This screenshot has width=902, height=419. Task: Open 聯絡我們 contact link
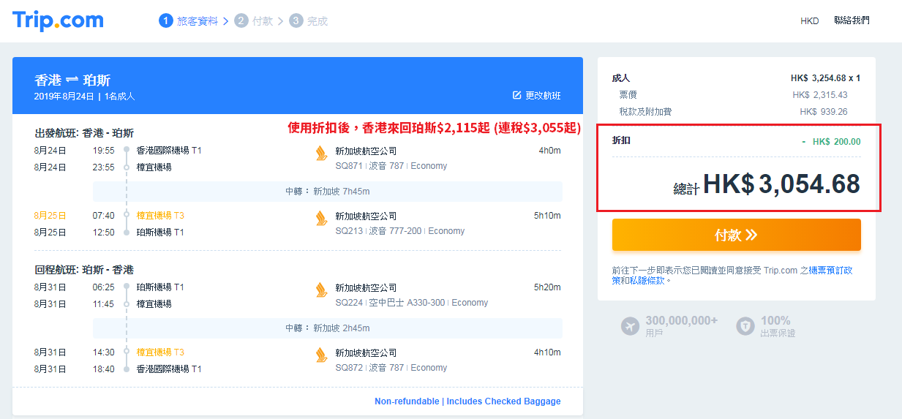(x=852, y=20)
